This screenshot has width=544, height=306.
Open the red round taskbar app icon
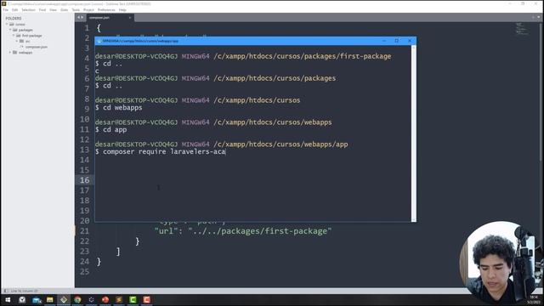tap(105, 299)
